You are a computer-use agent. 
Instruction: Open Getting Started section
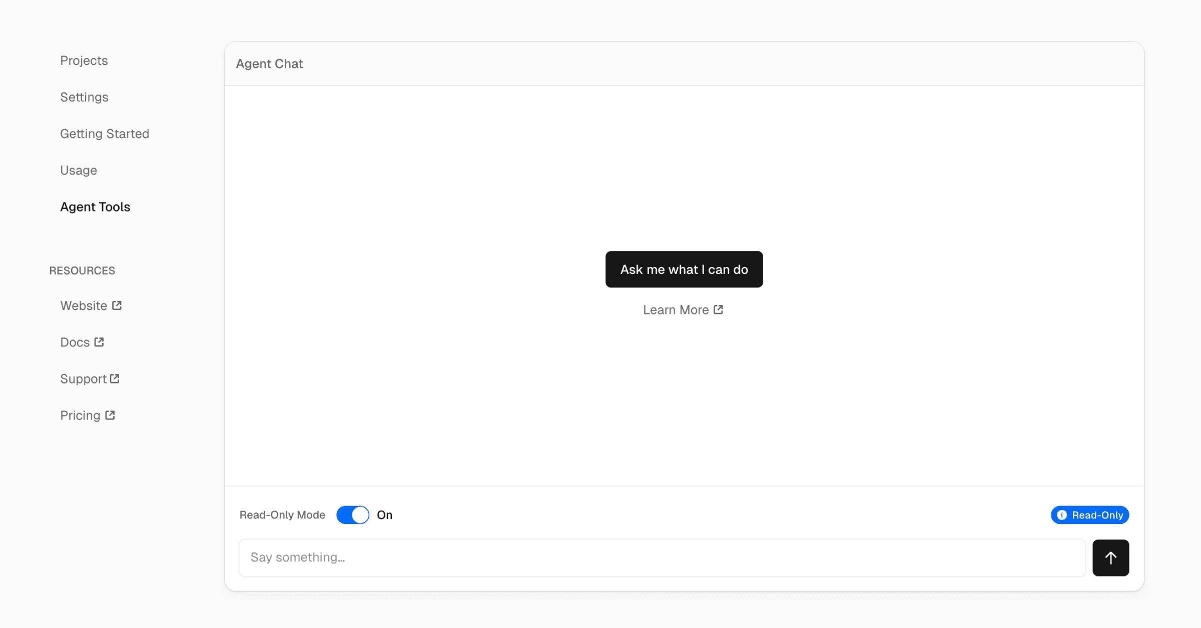(105, 133)
